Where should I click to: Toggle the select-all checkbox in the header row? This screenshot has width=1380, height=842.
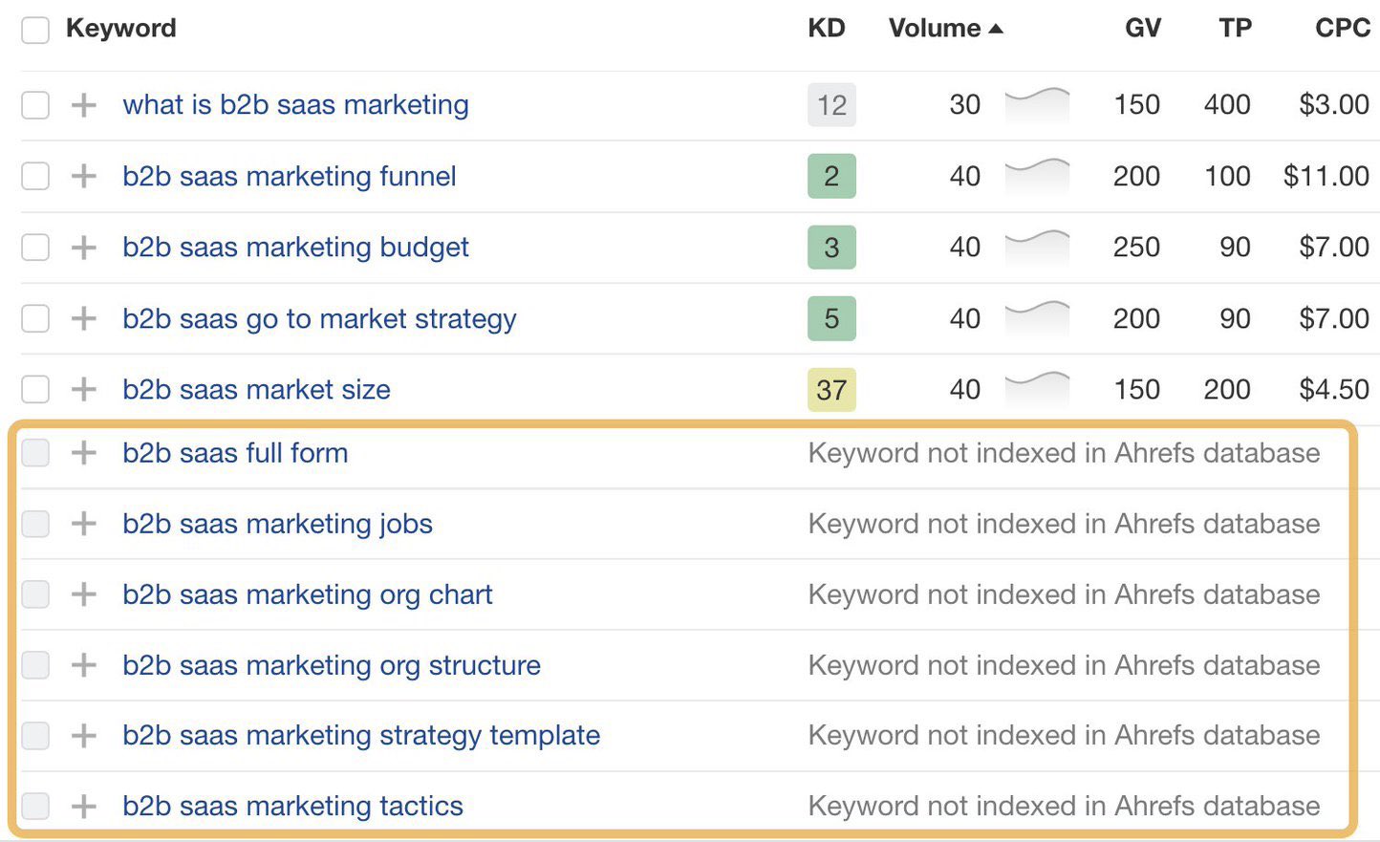pyautogui.click(x=34, y=30)
